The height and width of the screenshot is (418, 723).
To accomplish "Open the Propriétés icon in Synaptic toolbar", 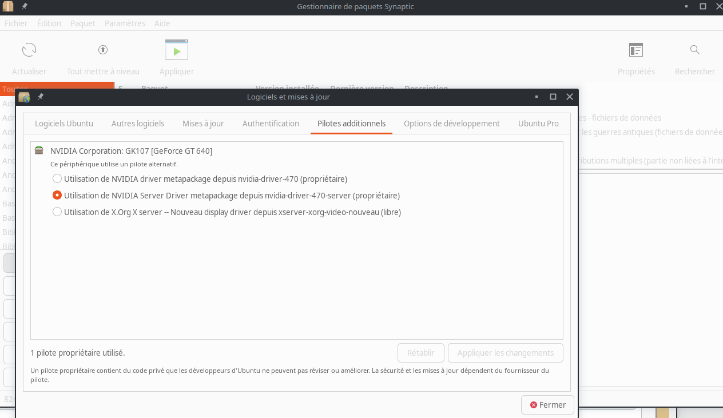I will [x=636, y=50].
